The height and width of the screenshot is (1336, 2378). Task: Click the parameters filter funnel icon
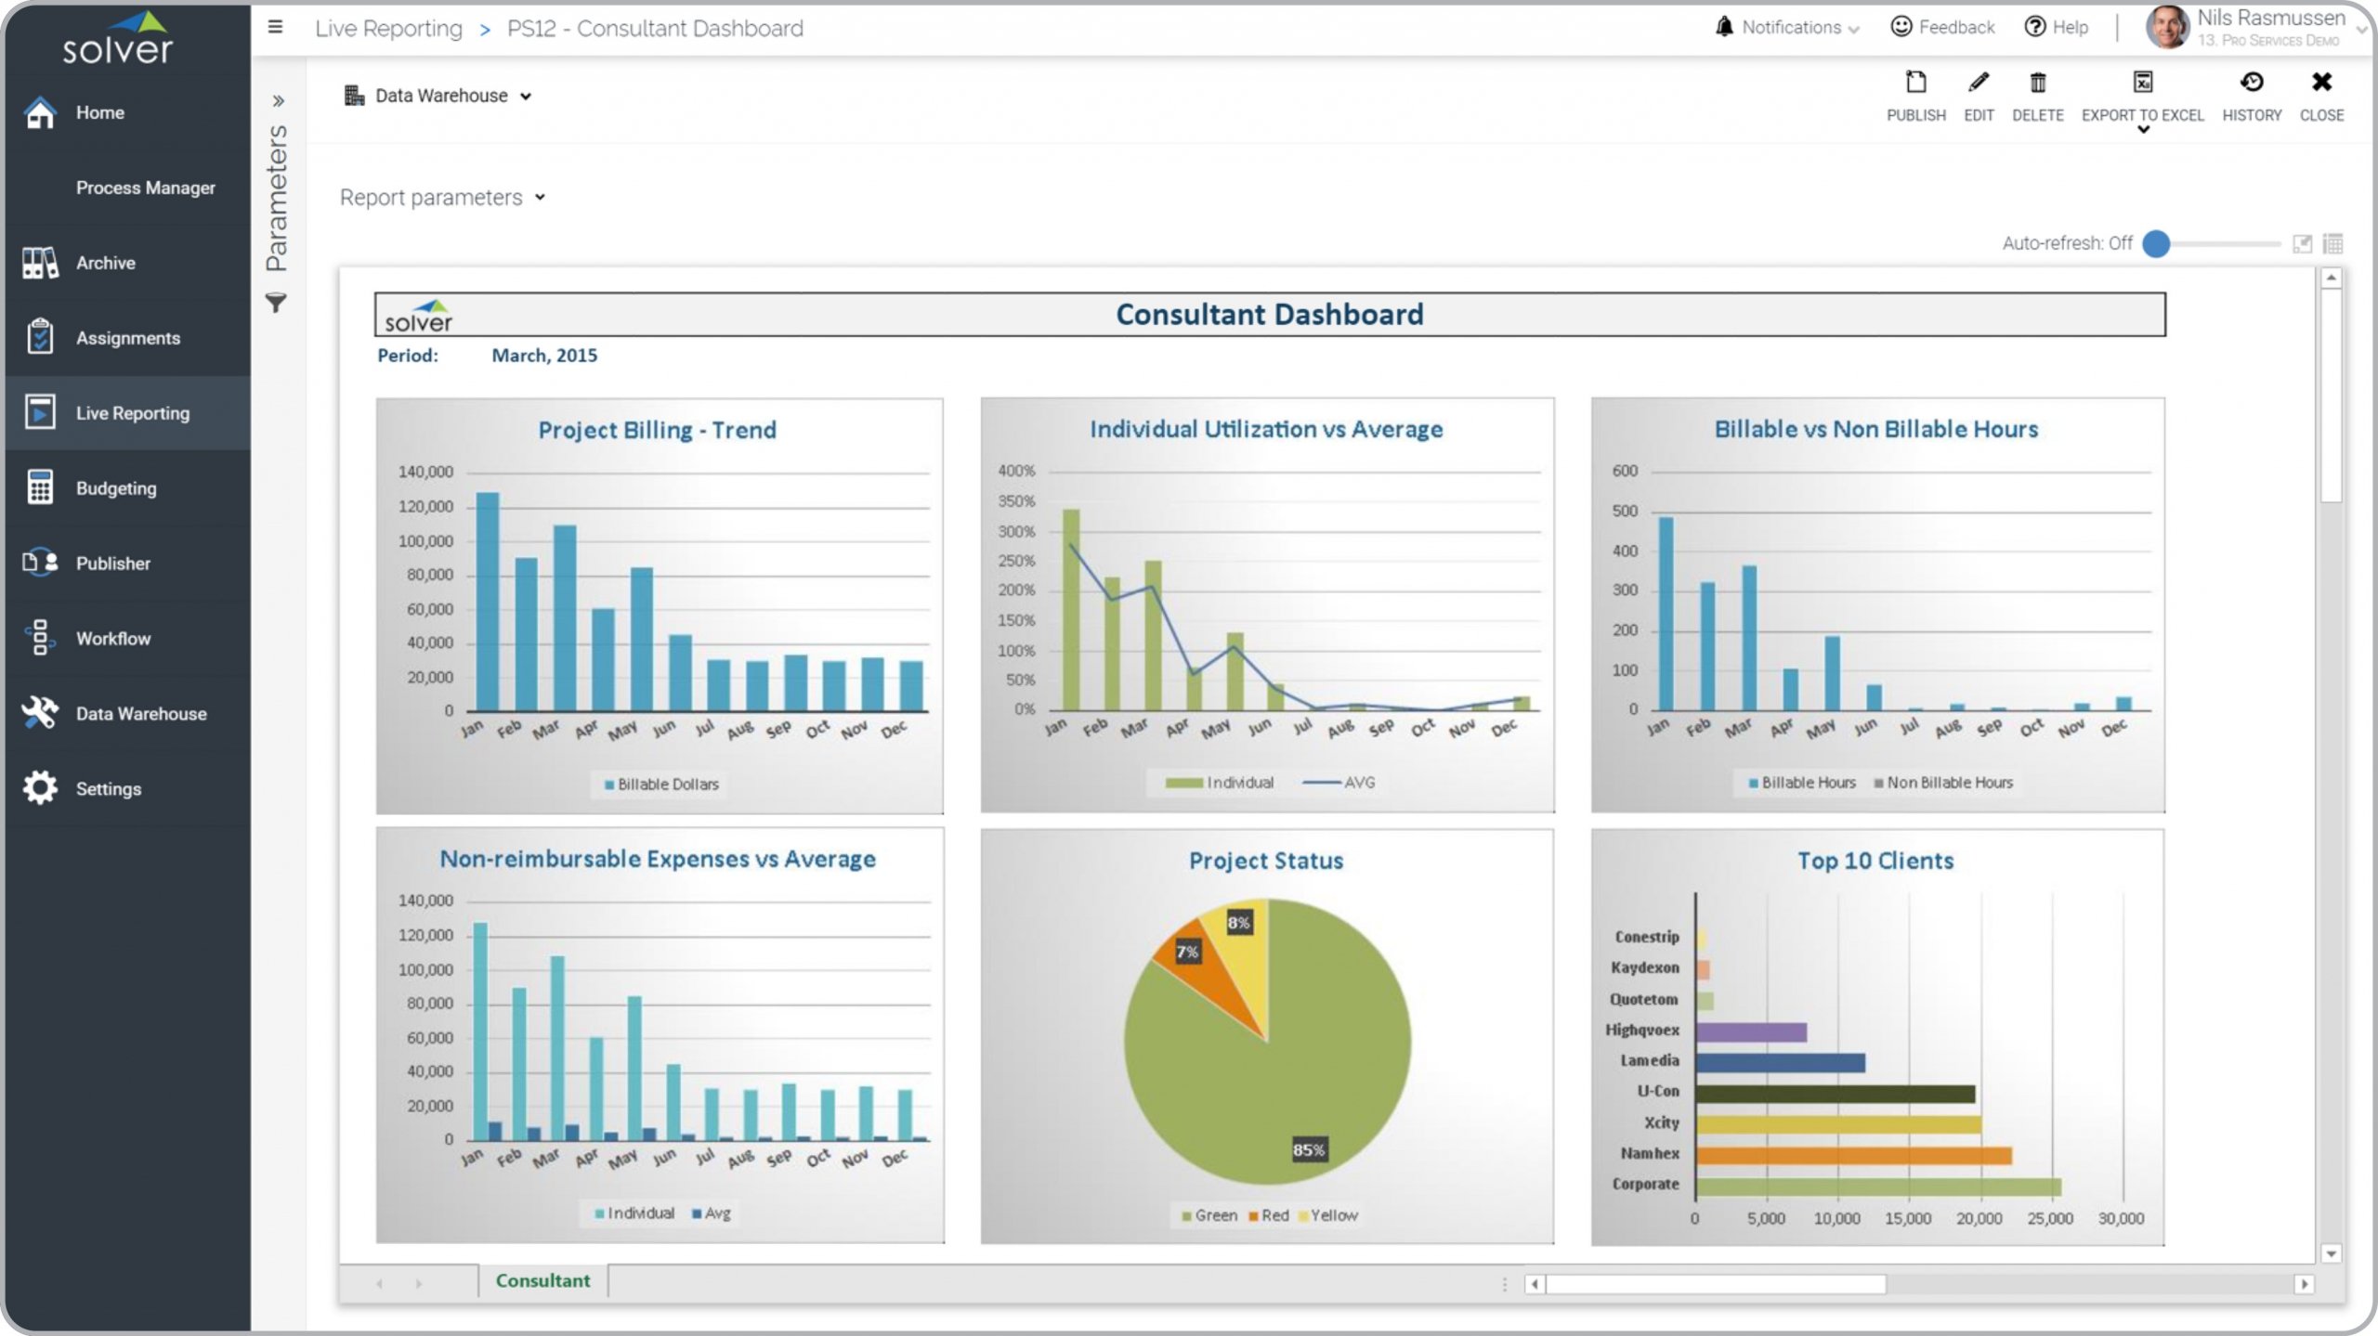pyautogui.click(x=276, y=303)
